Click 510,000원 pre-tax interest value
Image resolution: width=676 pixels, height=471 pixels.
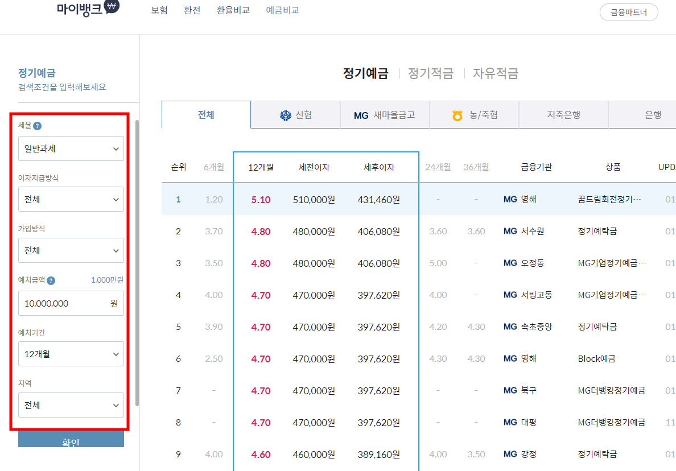click(x=314, y=200)
